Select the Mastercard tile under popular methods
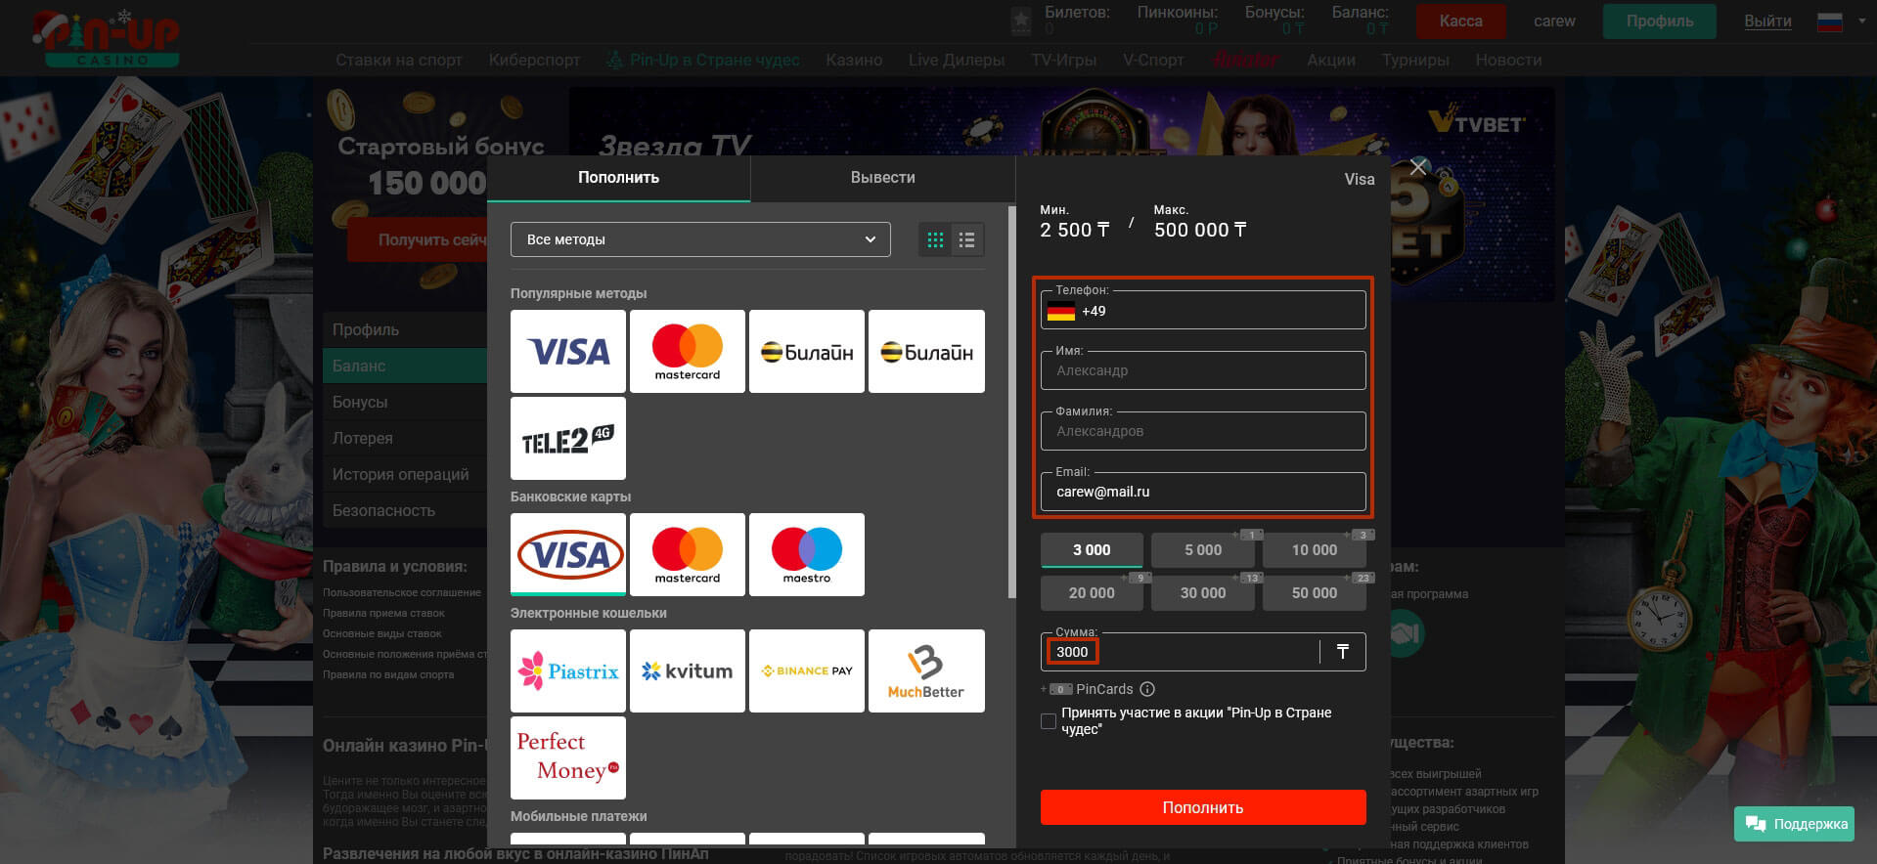Screen dimensions: 1877x864 687,351
